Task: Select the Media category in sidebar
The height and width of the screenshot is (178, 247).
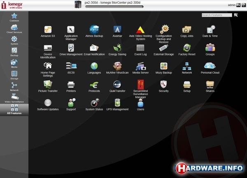Action: pyautogui.click(x=14, y=64)
